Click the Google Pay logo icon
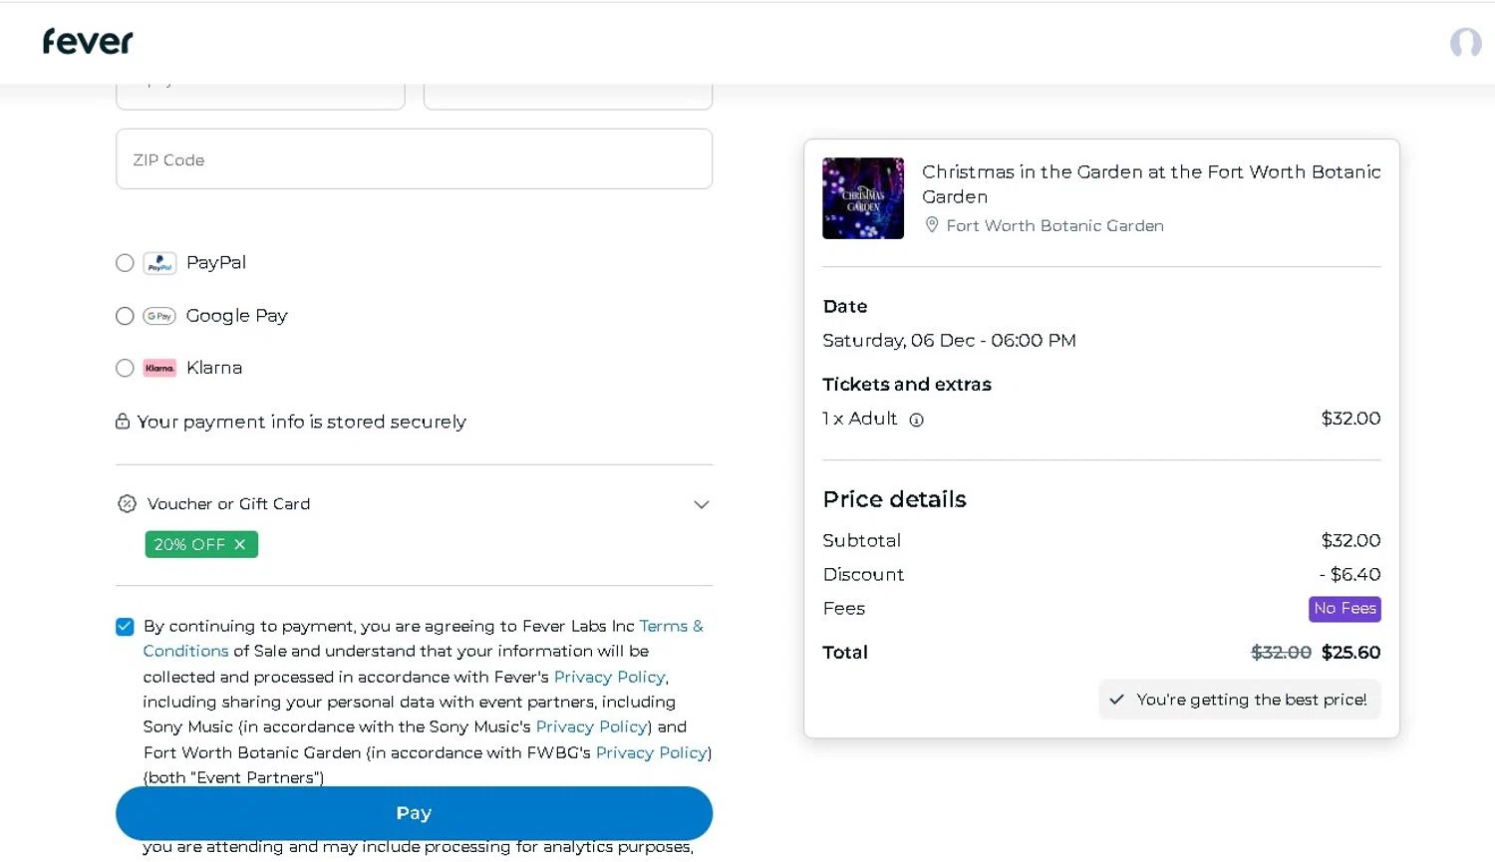 point(159,316)
